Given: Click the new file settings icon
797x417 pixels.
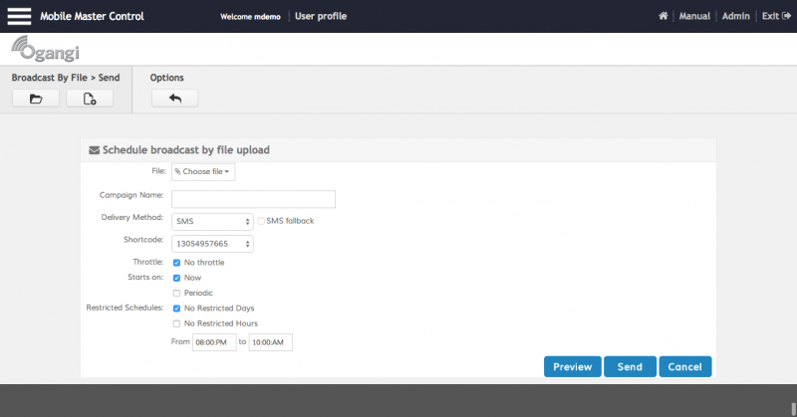Looking at the screenshot, I should [90, 99].
